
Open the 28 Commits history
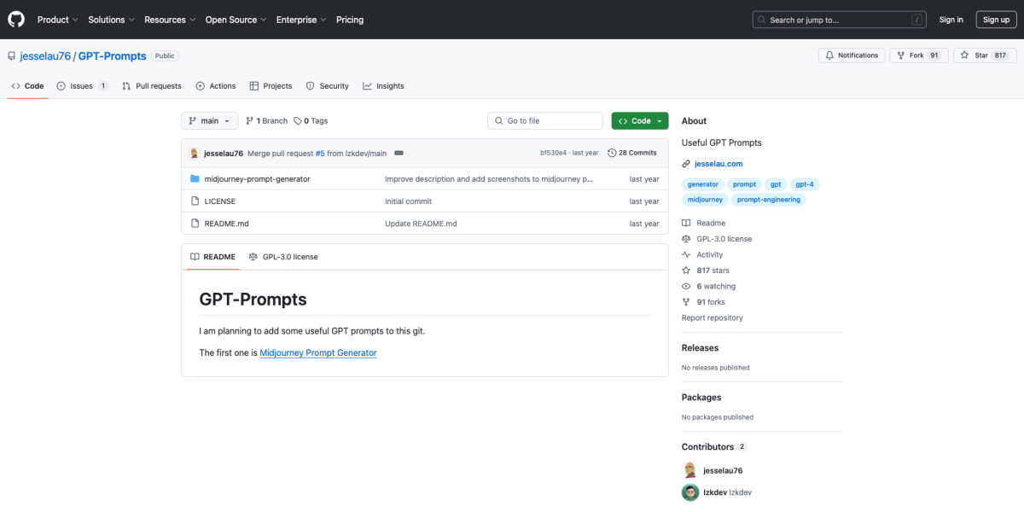pyautogui.click(x=631, y=153)
